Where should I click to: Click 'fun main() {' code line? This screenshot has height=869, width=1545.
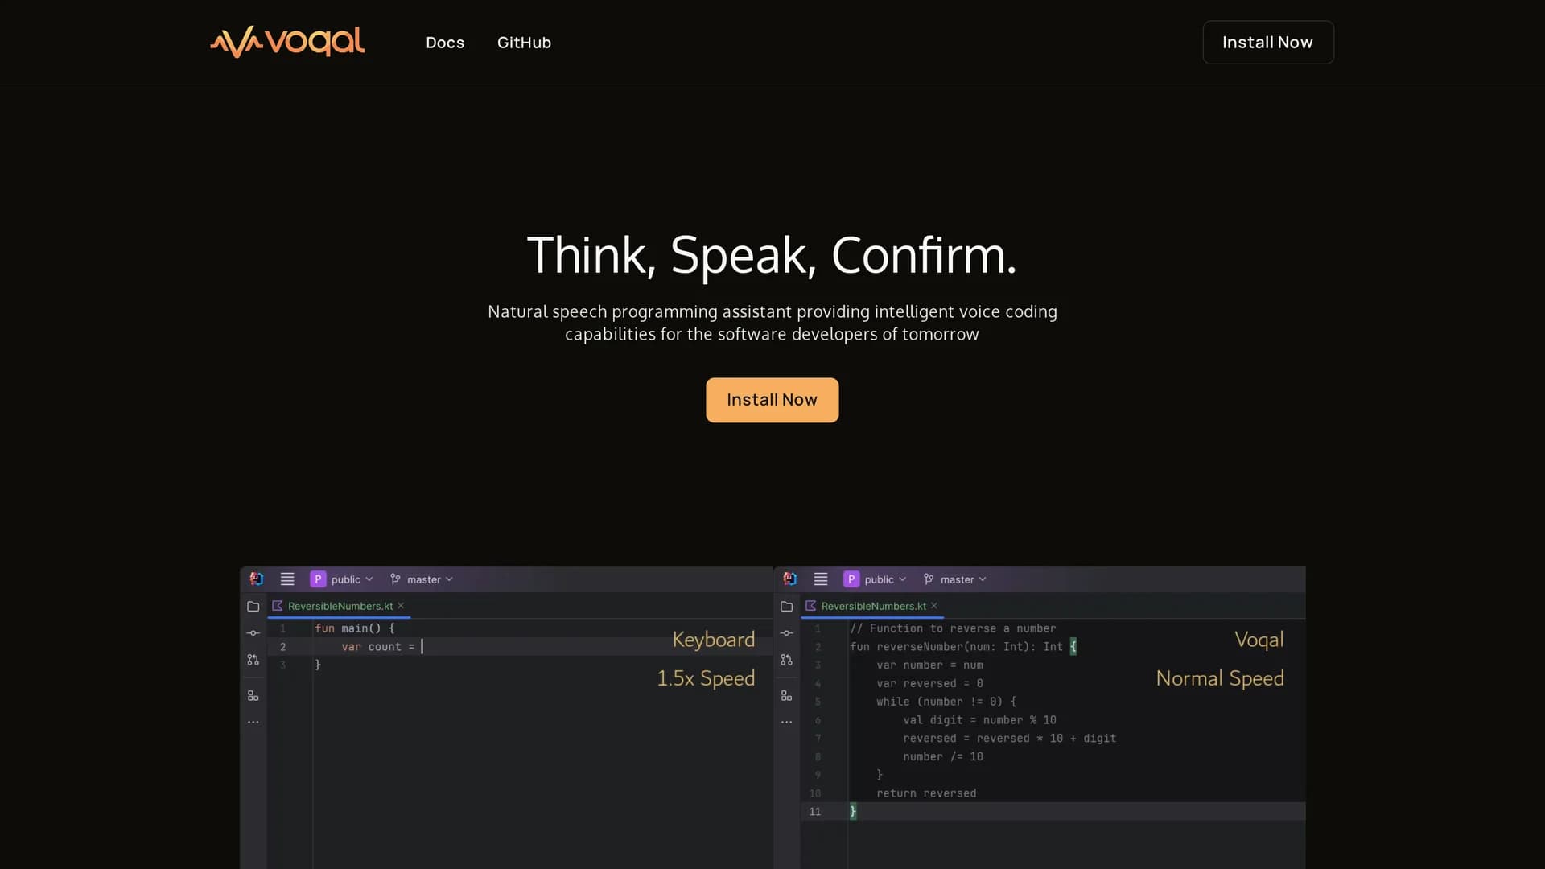355,628
